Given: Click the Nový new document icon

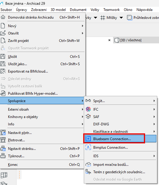Looking at the screenshot, I should [x=3, y=26].
